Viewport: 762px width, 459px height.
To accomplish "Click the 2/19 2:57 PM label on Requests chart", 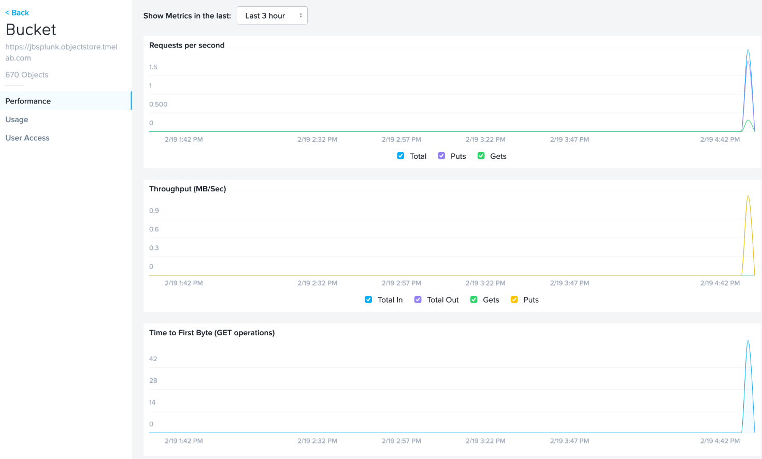I will pyautogui.click(x=401, y=140).
